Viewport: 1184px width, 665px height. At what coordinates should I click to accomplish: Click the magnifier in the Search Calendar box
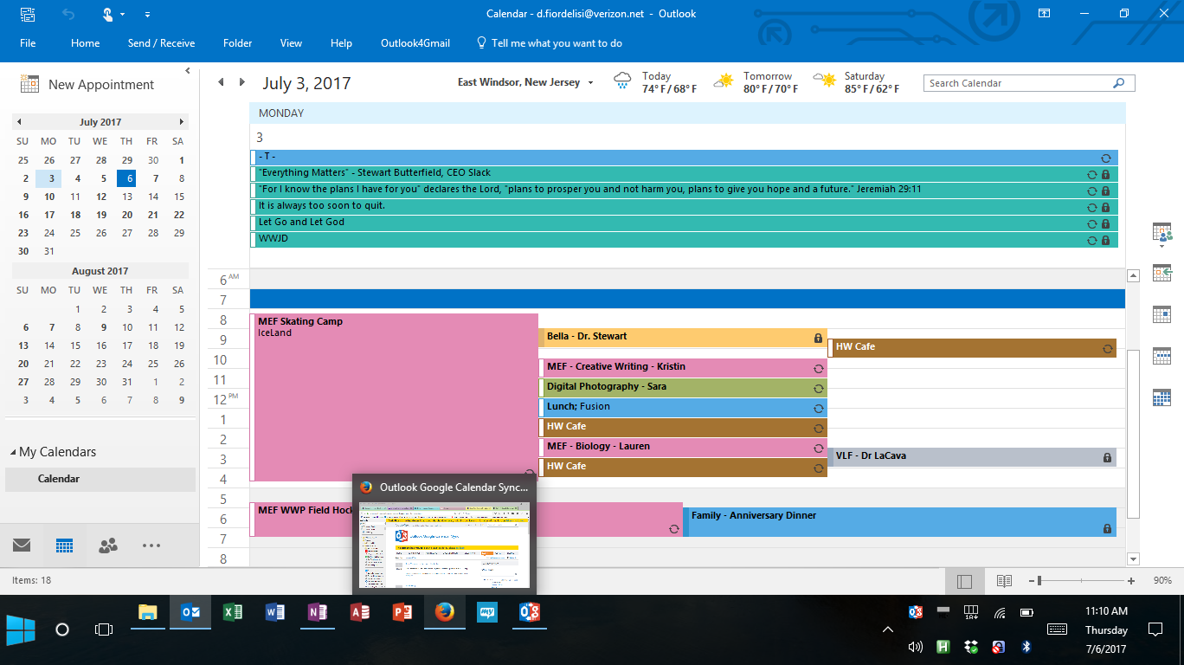(x=1120, y=82)
